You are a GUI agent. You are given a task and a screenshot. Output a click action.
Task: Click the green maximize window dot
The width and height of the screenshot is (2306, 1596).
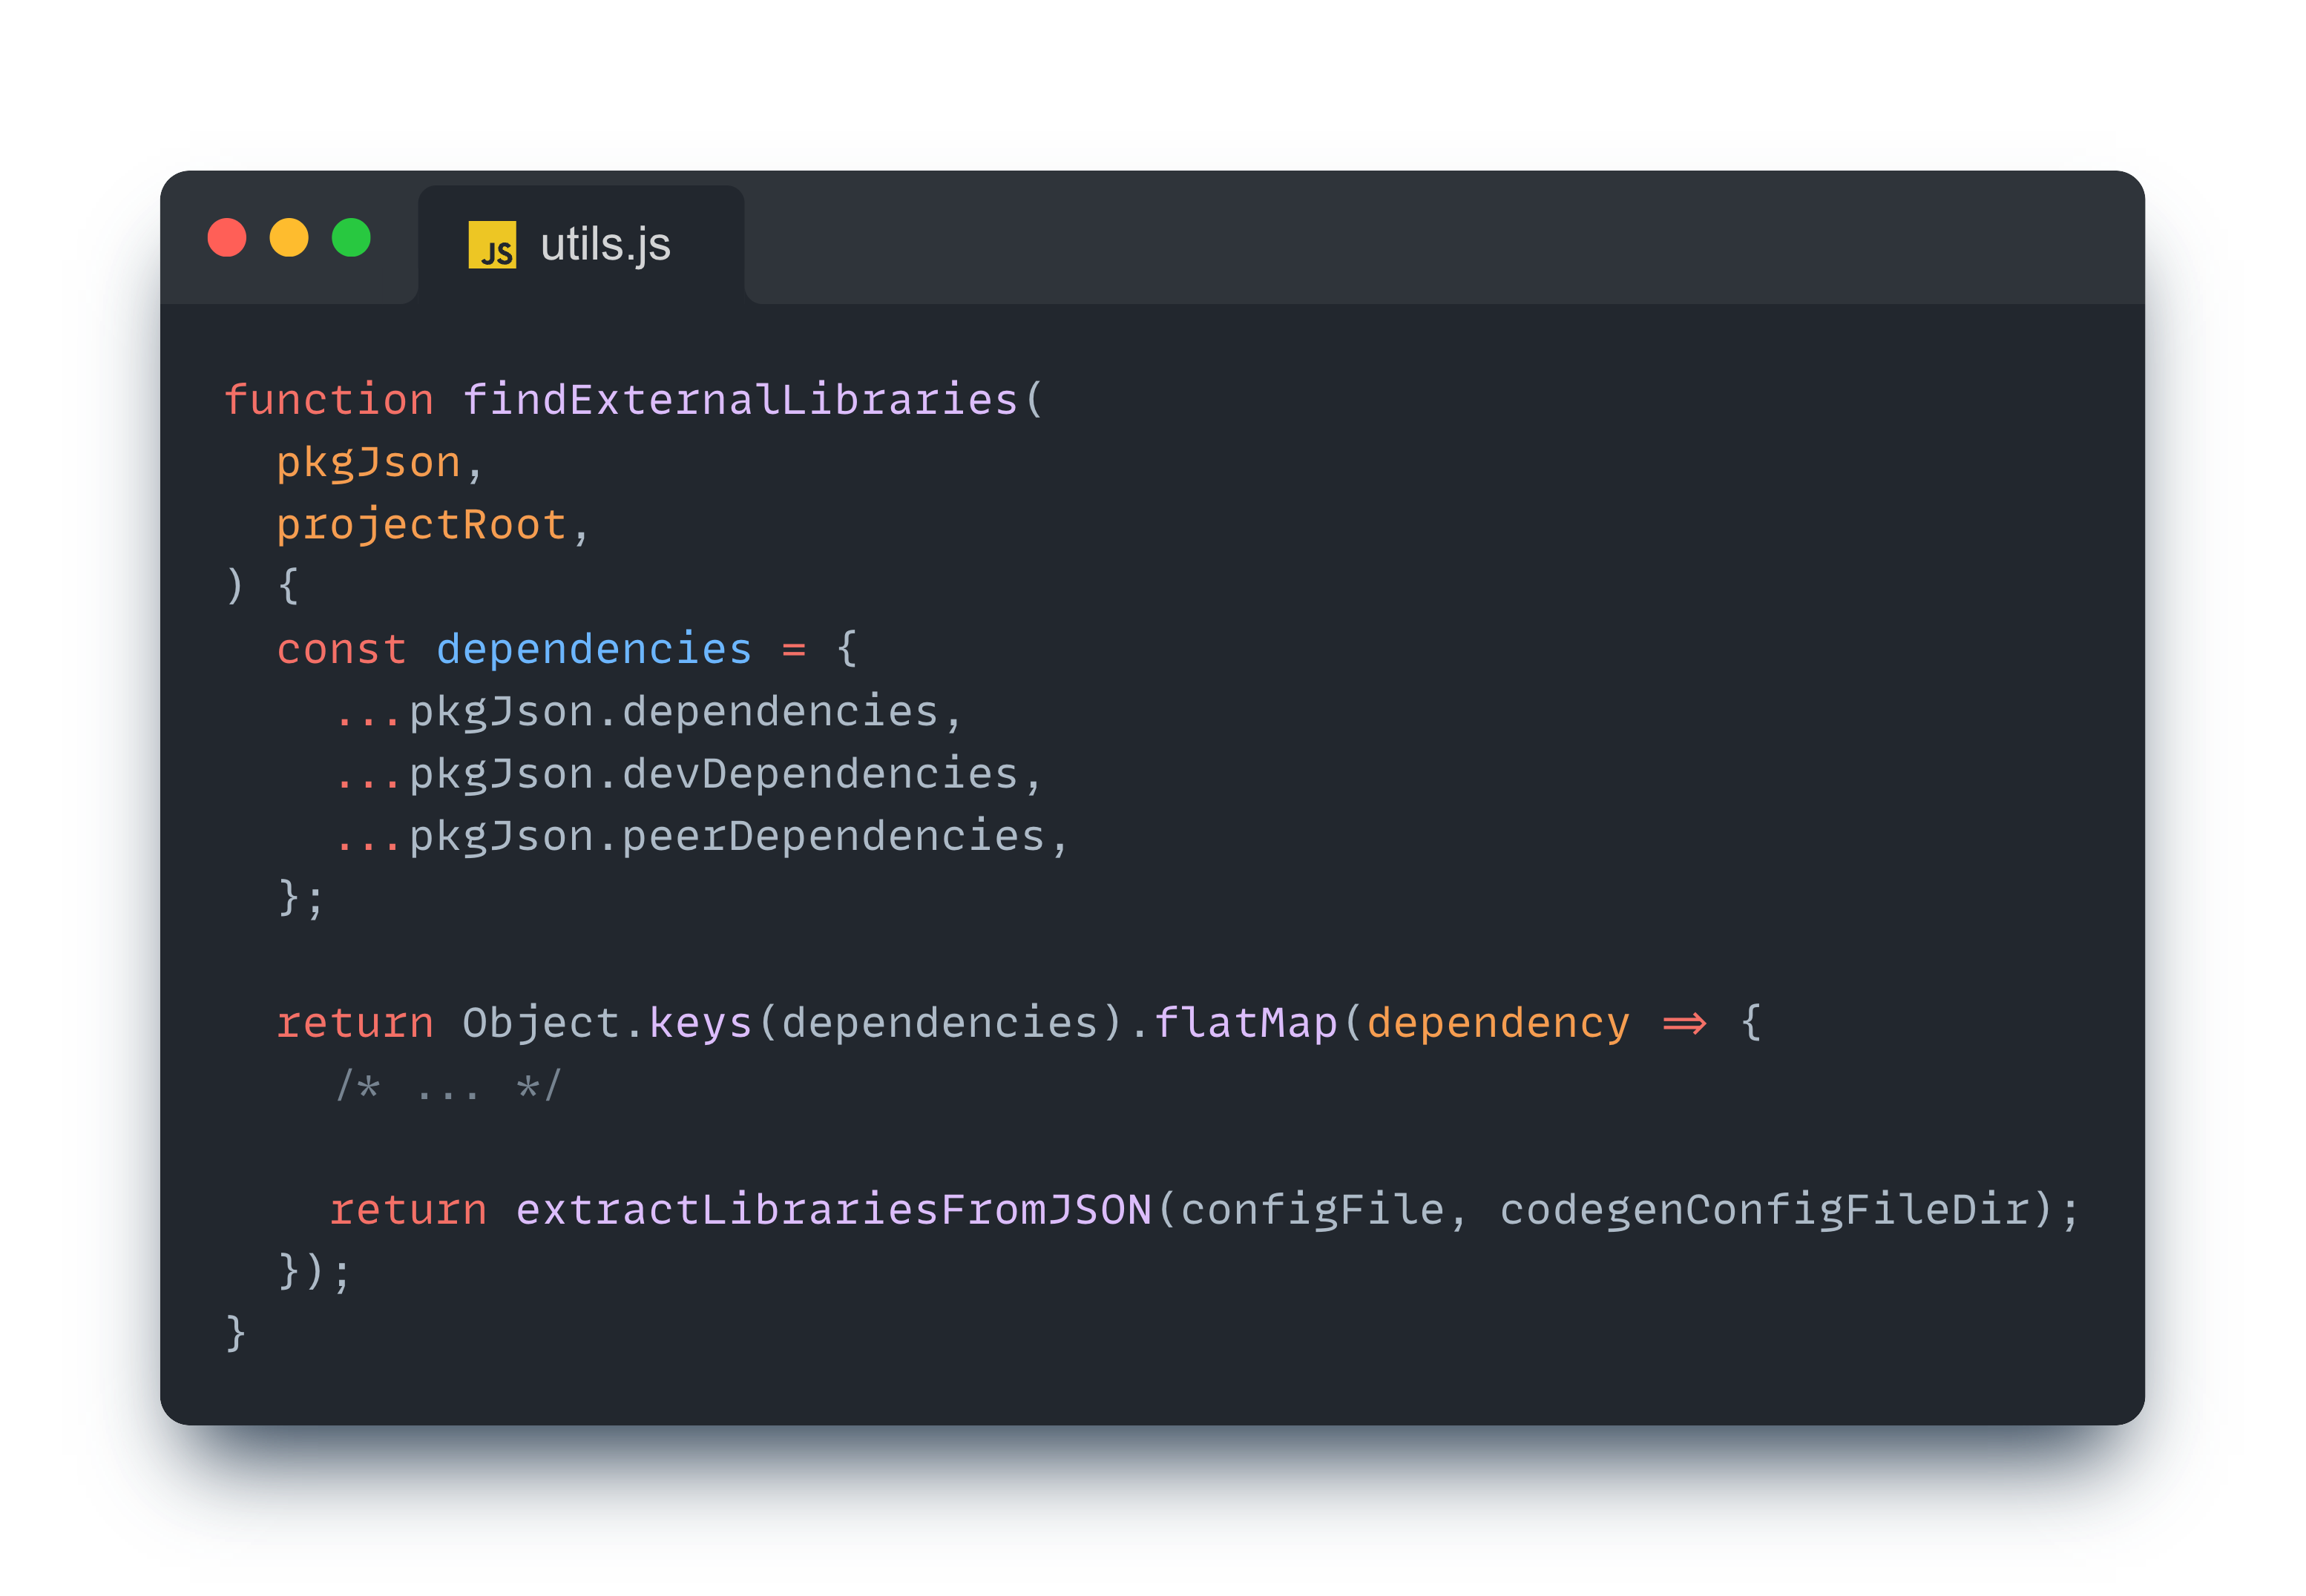(351, 238)
